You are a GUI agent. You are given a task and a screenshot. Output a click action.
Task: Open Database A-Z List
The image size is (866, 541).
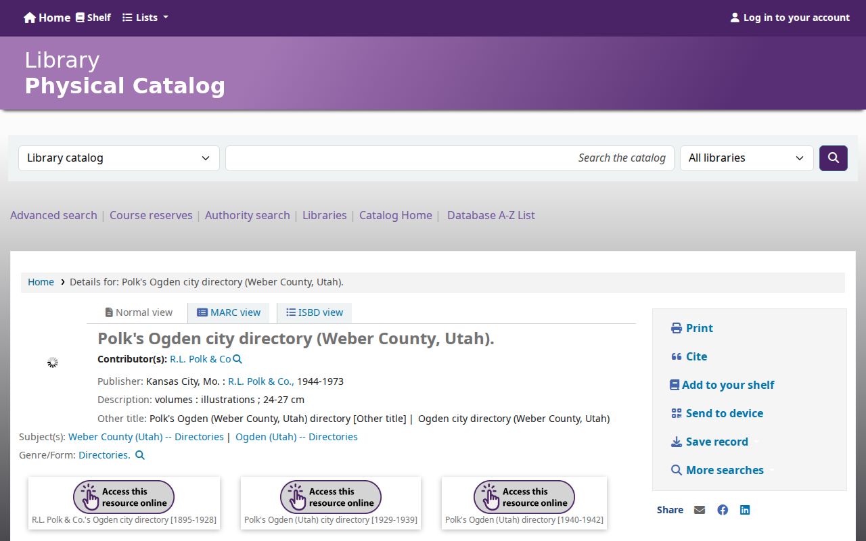(491, 215)
